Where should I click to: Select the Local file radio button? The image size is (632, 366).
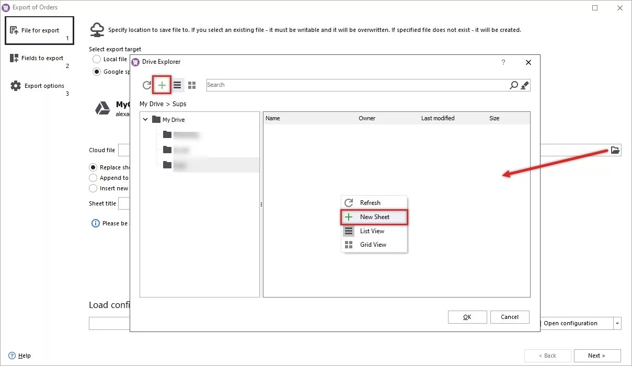point(96,59)
